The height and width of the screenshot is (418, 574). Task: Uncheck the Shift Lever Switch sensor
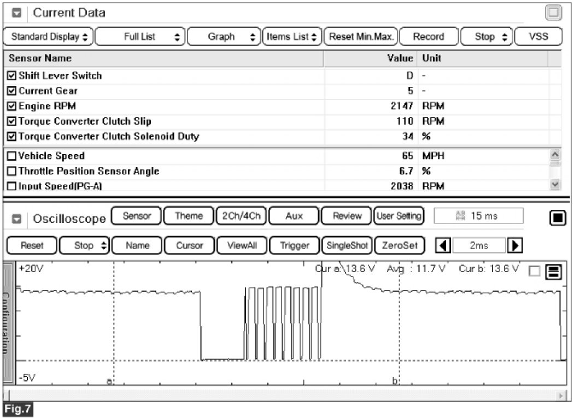[12, 75]
